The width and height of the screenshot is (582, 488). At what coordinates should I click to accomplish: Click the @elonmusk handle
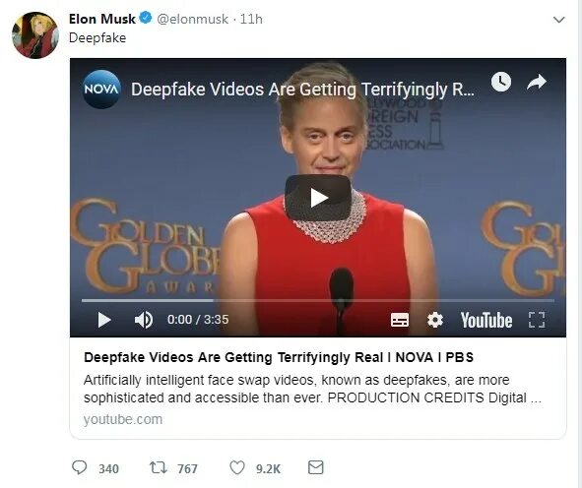(x=193, y=19)
